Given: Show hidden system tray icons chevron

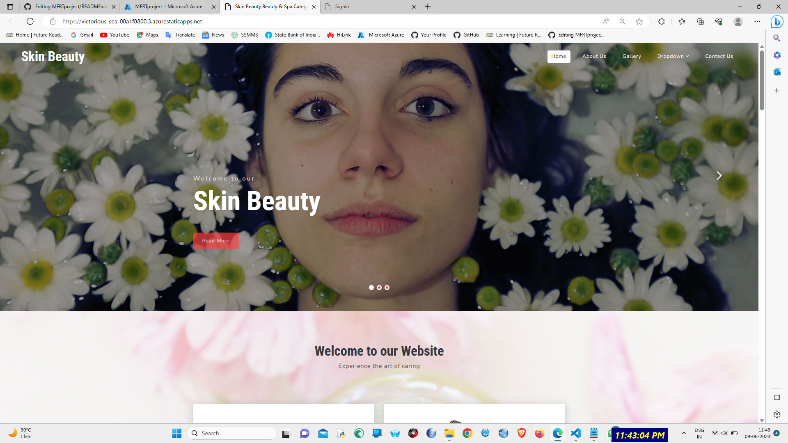Looking at the screenshot, I should coord(684,433).
